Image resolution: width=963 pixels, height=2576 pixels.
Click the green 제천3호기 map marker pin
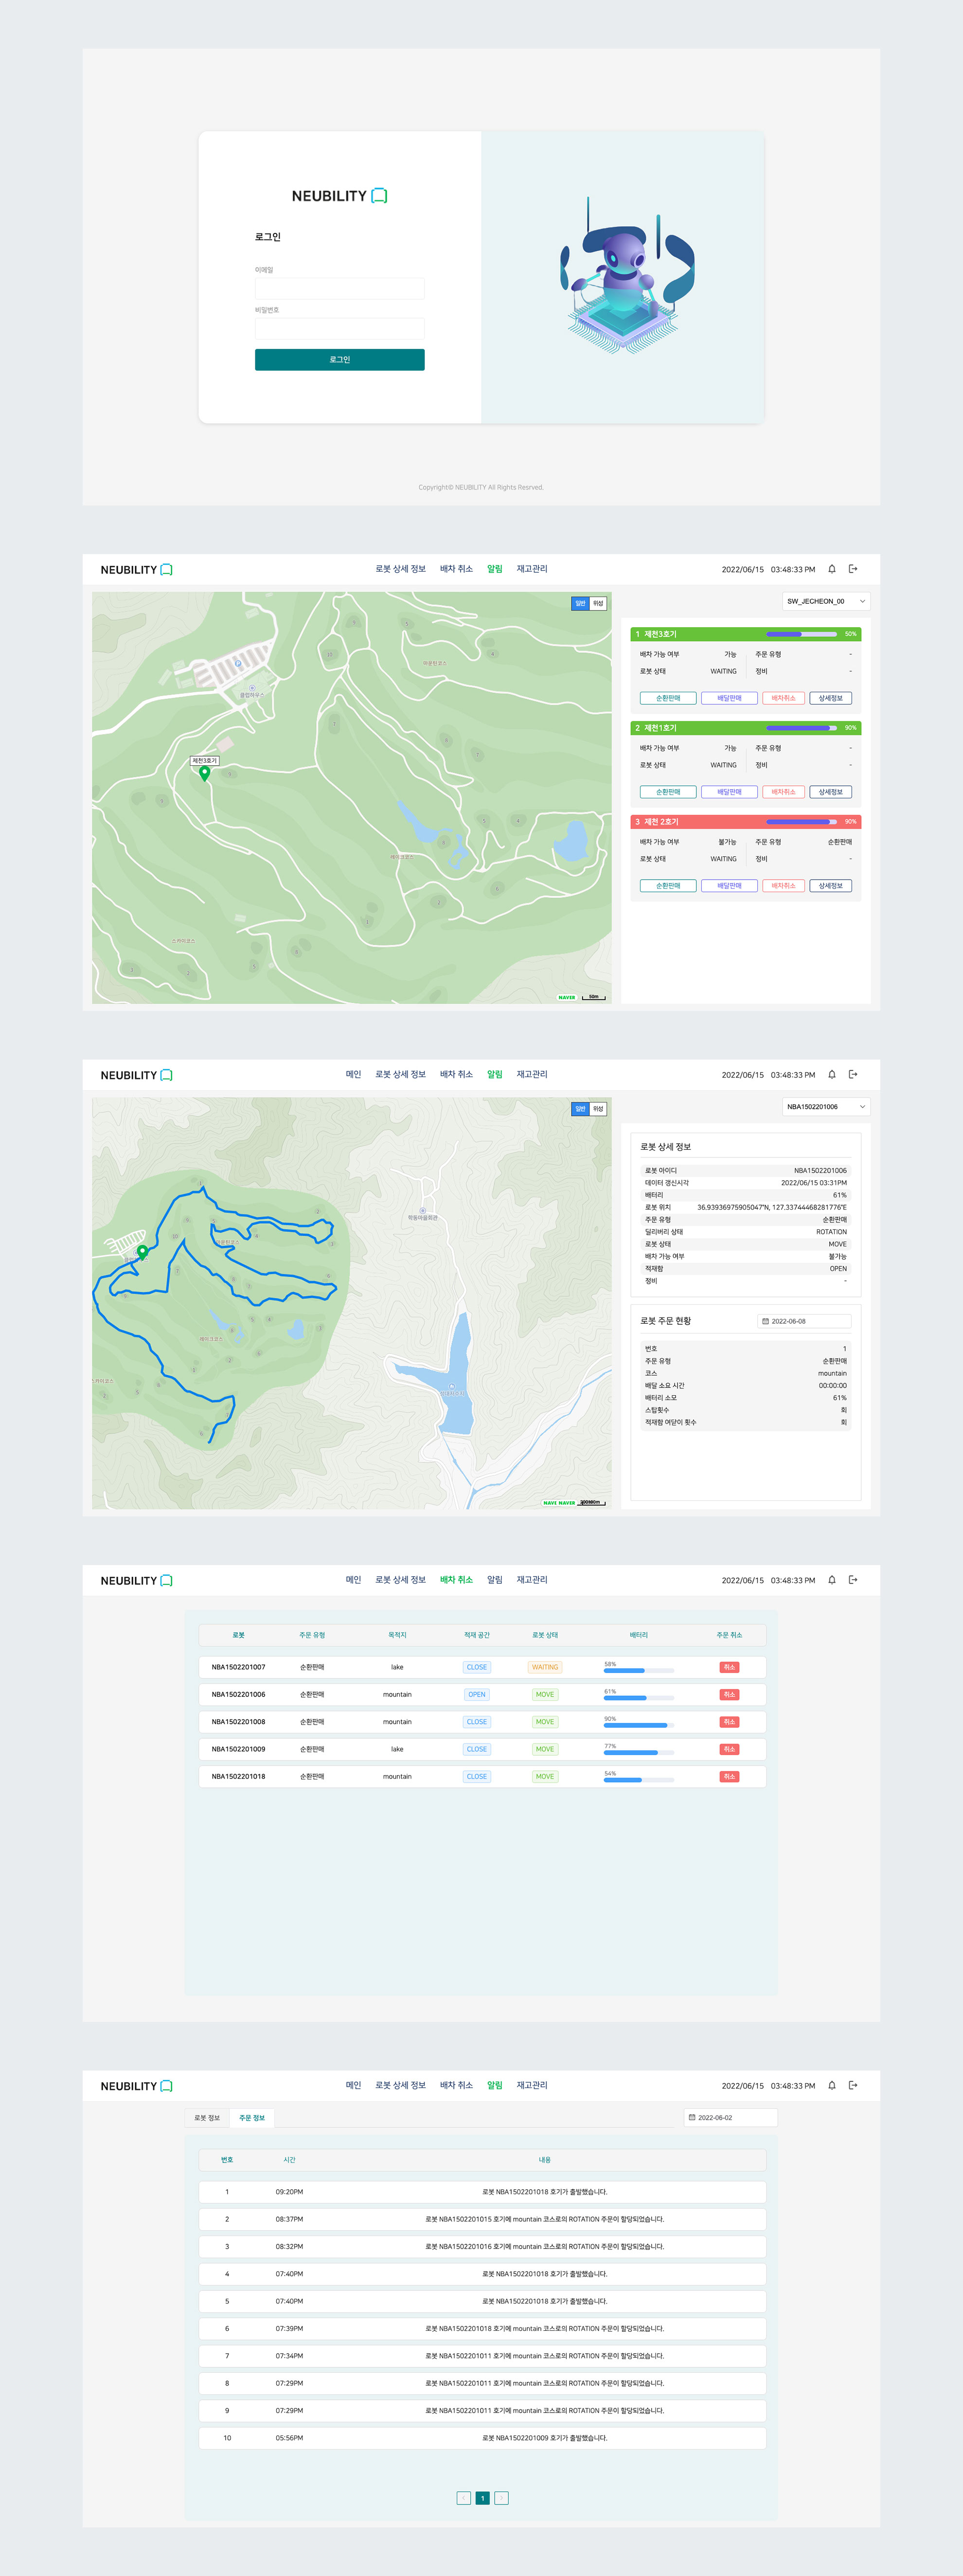pyautogui.click(x=204, y=772)
